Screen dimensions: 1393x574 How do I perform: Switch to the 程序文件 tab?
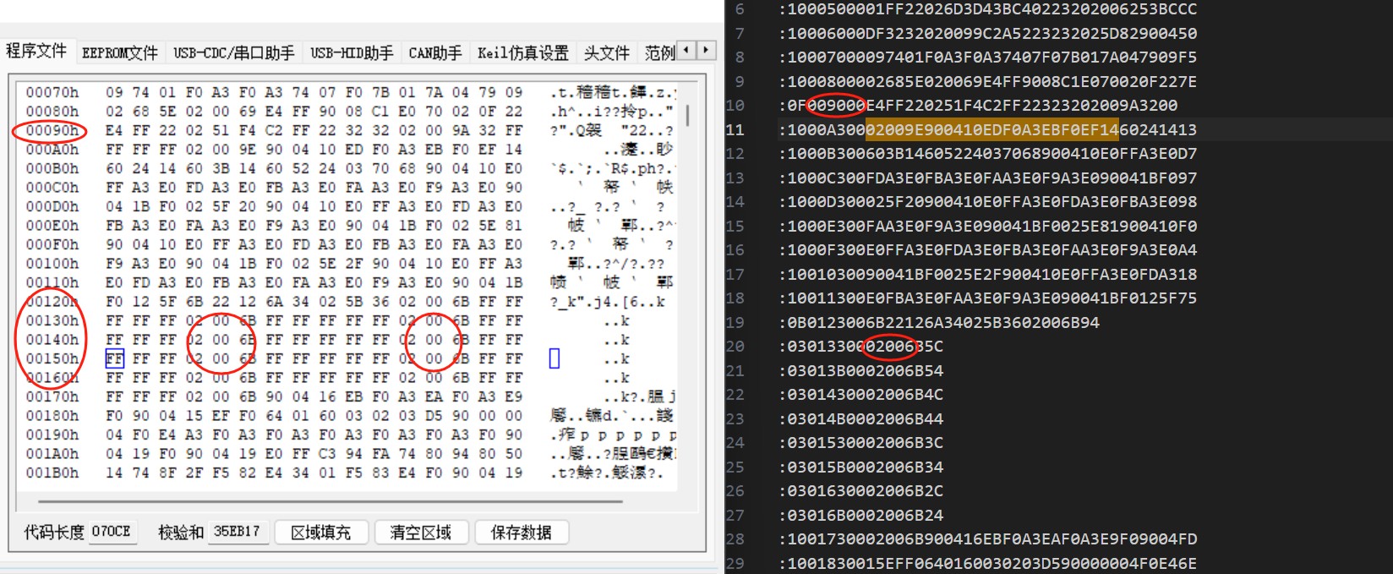click(x=36, y=51)
